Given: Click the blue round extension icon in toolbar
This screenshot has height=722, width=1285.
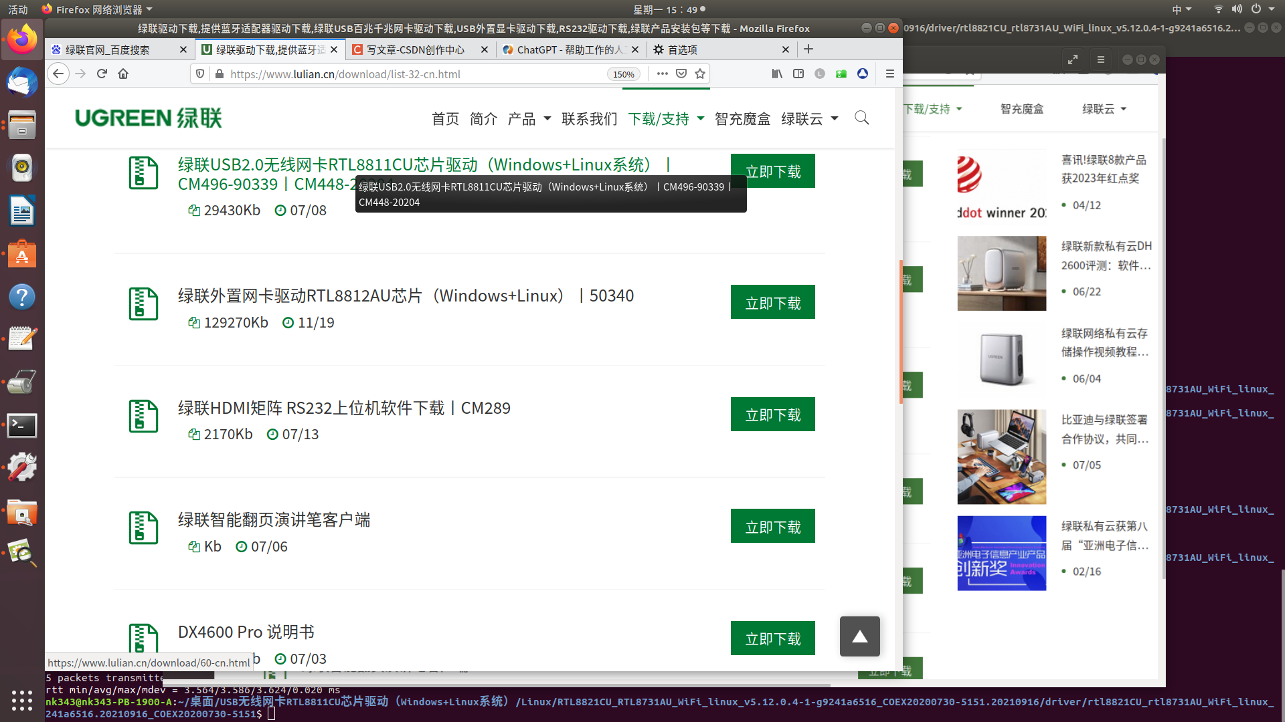Looking at the screenshot, I should [x=863, y=74].
